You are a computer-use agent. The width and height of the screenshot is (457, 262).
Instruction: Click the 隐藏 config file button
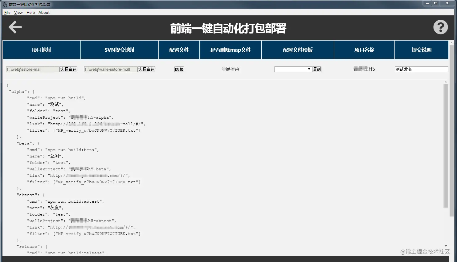point(179,69)
